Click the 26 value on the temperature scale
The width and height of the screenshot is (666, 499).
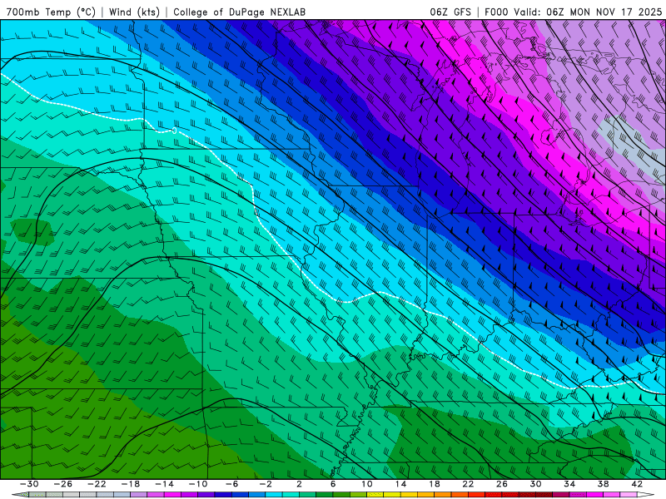pos(502,484)
